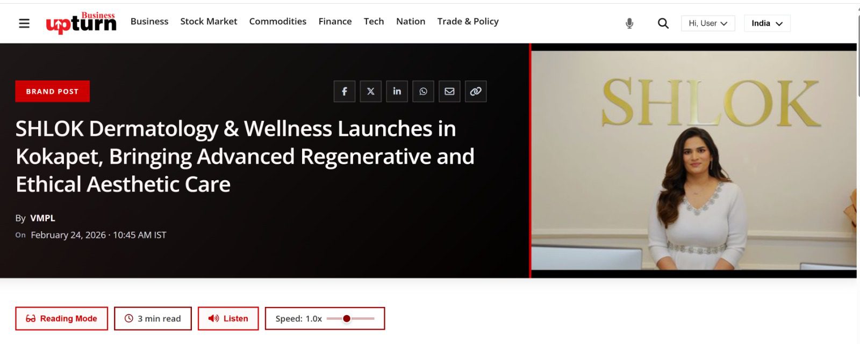860x344 pixels.
Task: Share article by email
Action: 449,91
